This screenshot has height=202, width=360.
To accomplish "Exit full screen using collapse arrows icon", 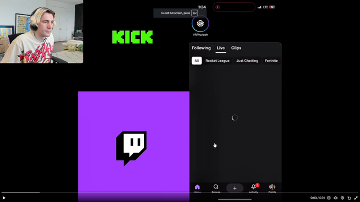I will click(x=356, y=198).
